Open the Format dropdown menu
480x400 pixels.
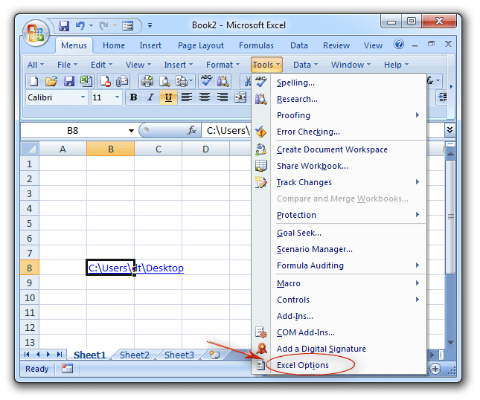(x=223, y=65)
